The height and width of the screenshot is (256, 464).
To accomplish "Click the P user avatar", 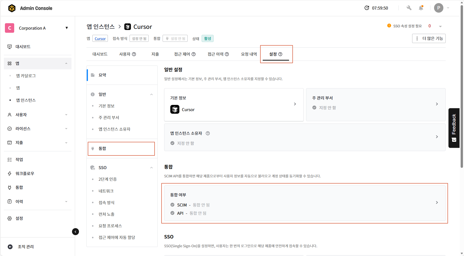I will pyautogui.click(x=438, y=8).
